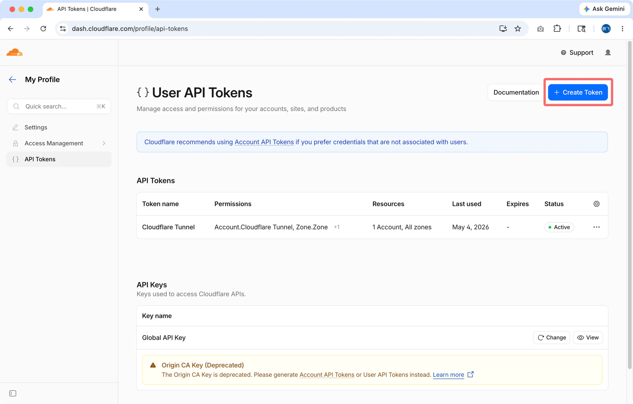The width and height of the screenshot is (633, 404).
Task: Click Account API Tokens link in deprecation warning
Action: click(x=327, y=375)
